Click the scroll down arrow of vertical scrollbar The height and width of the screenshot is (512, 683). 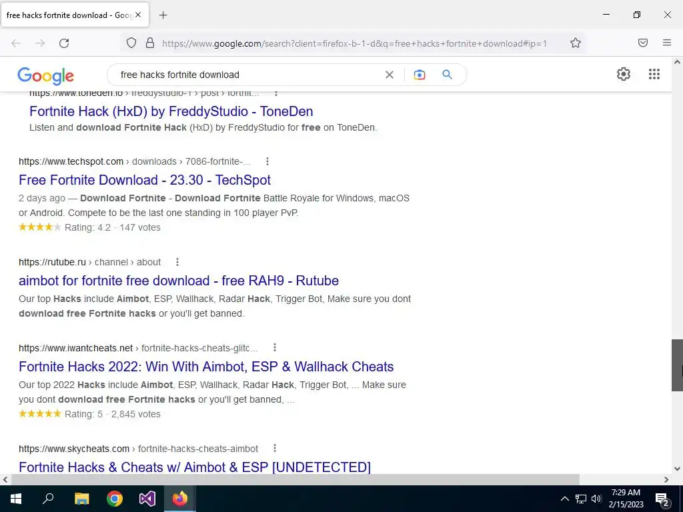677,469
